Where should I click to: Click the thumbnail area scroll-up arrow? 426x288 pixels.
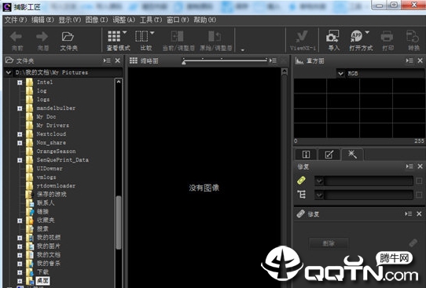click(285, 71)
